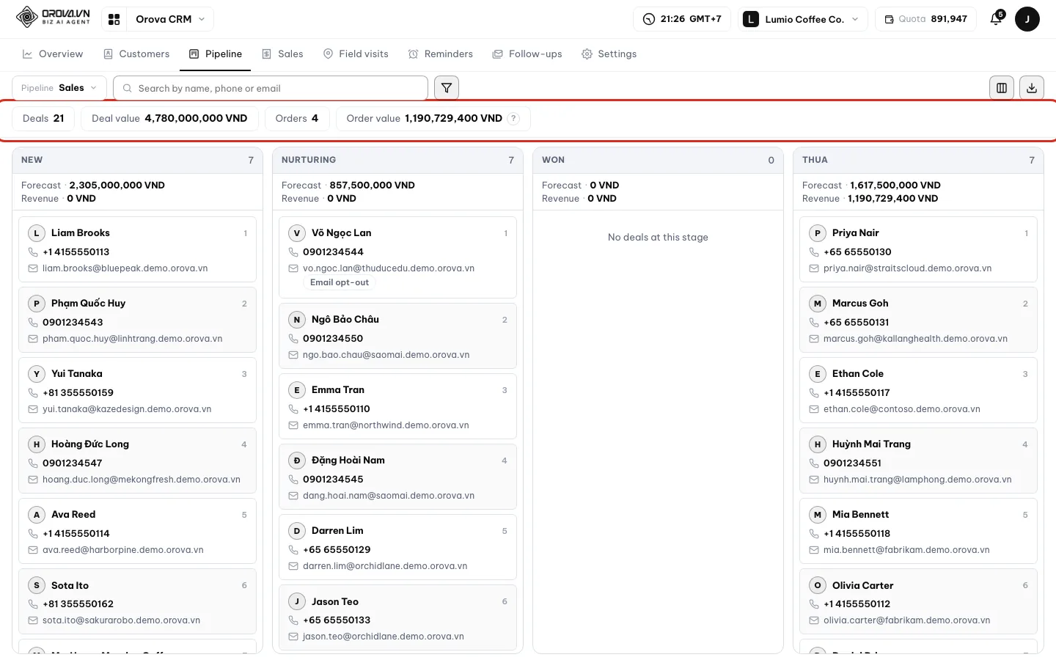Click the Order value help question mark

pyautogui.click(x=514, y=119)
